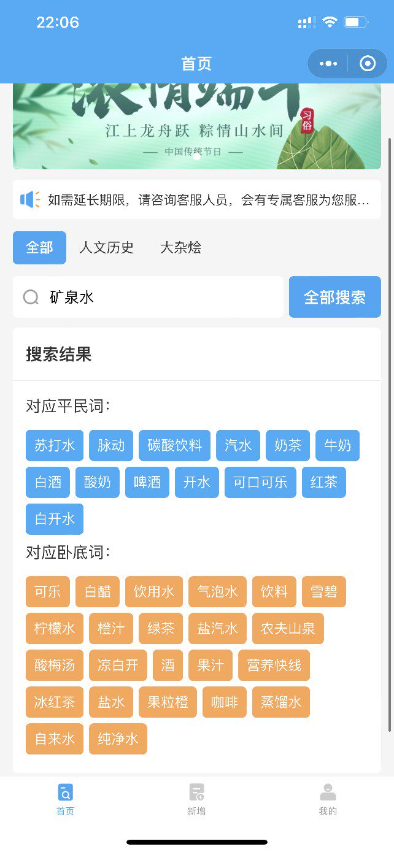Open the scrolling announcement notice text

coord(209,199)
